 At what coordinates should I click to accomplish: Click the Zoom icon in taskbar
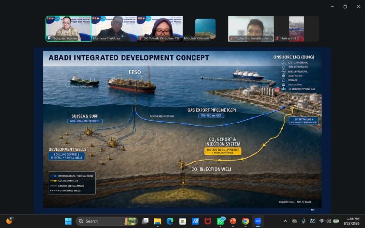coord(258,221)
